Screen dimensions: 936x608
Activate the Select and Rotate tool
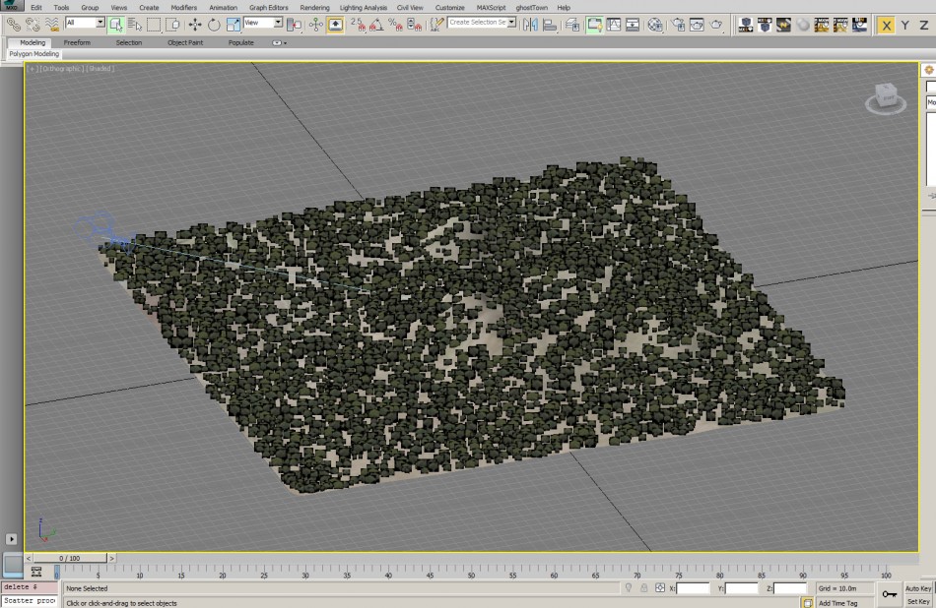click(x=214, y=25)
